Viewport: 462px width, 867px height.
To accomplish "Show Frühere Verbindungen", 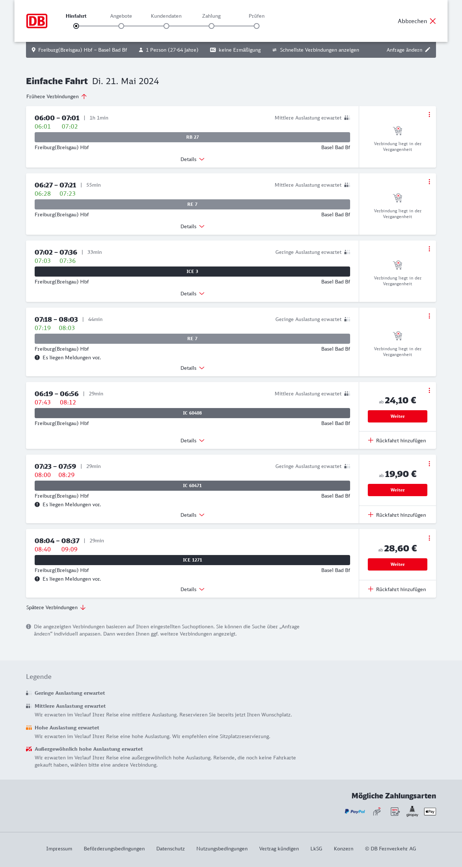I will tap(56, 96).
